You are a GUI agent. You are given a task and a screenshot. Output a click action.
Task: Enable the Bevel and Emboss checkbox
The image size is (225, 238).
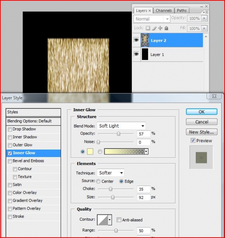(x=10, y=161)
